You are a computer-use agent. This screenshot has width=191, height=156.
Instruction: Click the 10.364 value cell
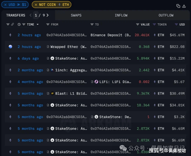click(143, 105)
